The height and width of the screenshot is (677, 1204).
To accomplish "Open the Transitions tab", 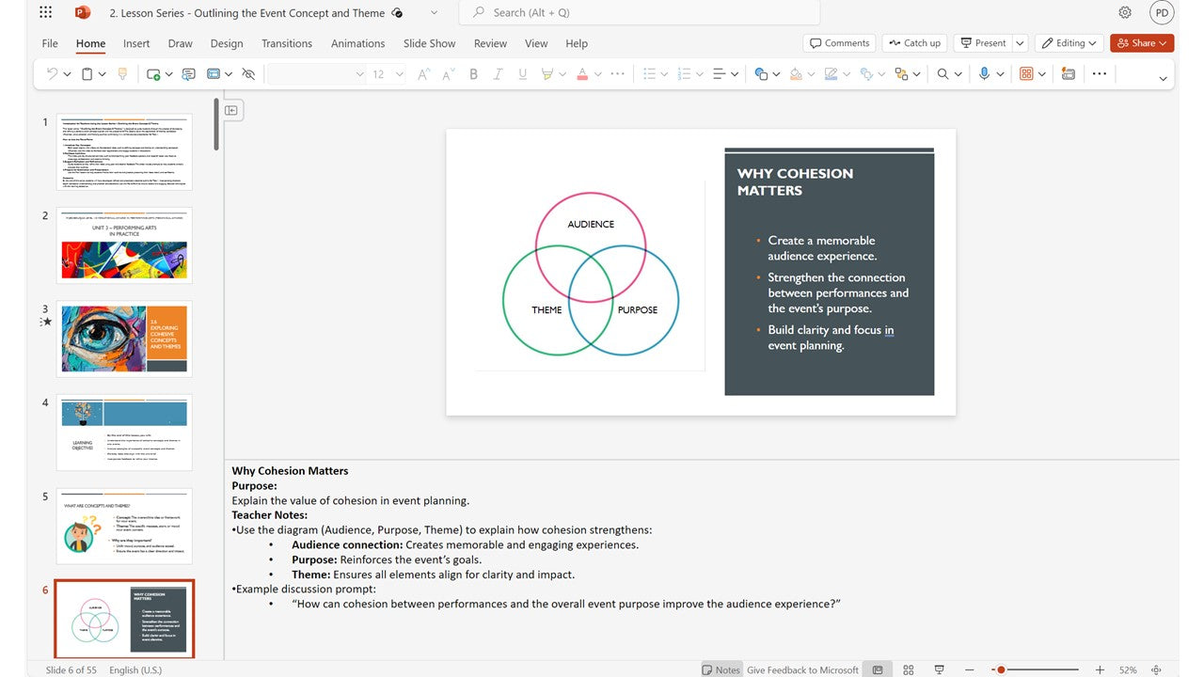I will (x=287, y=43).
